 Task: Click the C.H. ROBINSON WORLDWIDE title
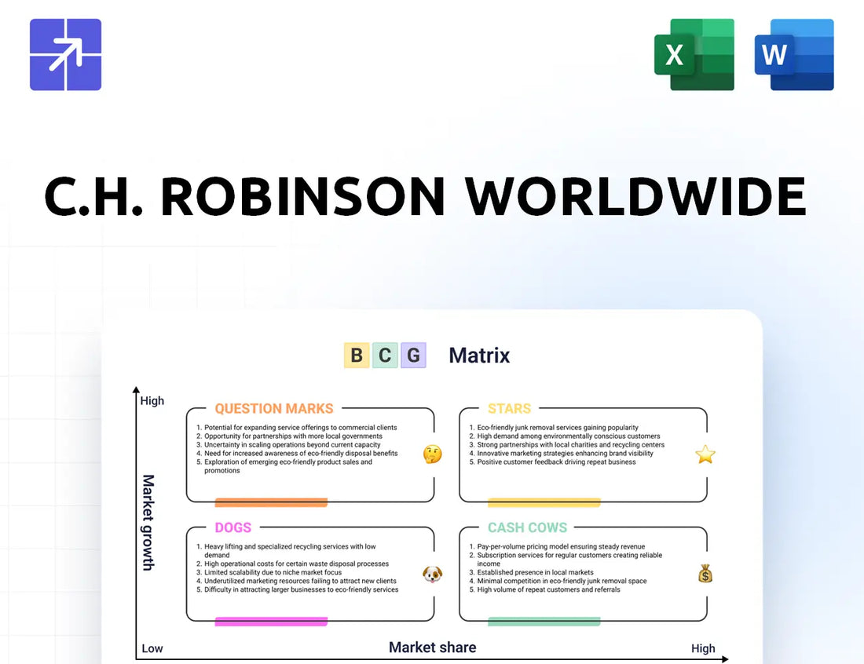pos(425,196)
